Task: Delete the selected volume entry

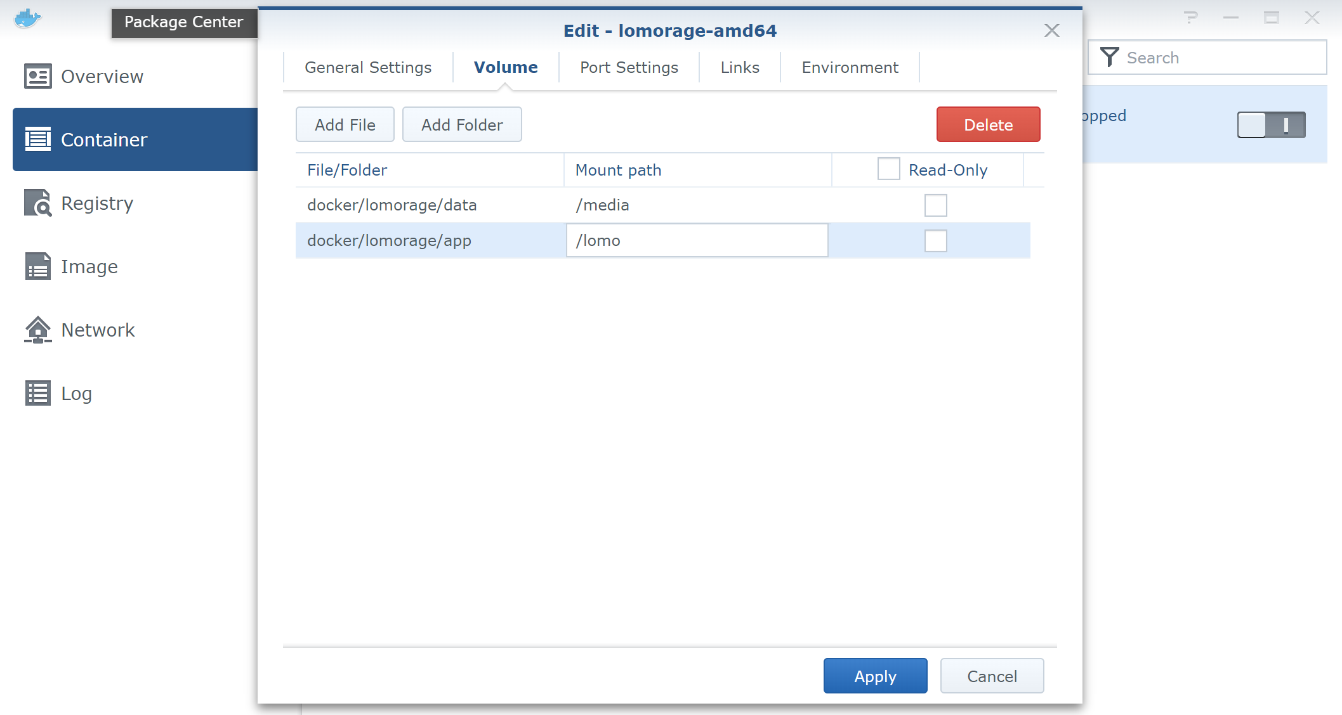Action: coord(988,124)
